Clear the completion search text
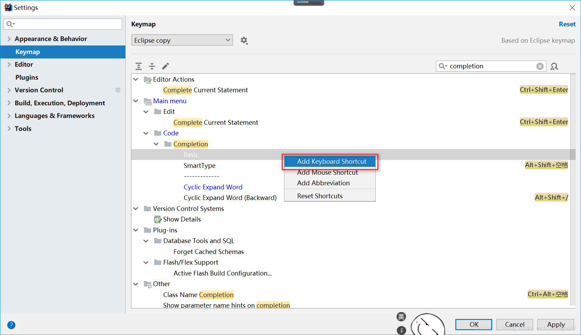 [x=540, y=66]
